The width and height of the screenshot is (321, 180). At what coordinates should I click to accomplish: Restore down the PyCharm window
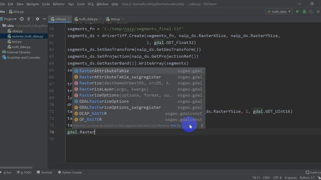(x=312, y=4)
